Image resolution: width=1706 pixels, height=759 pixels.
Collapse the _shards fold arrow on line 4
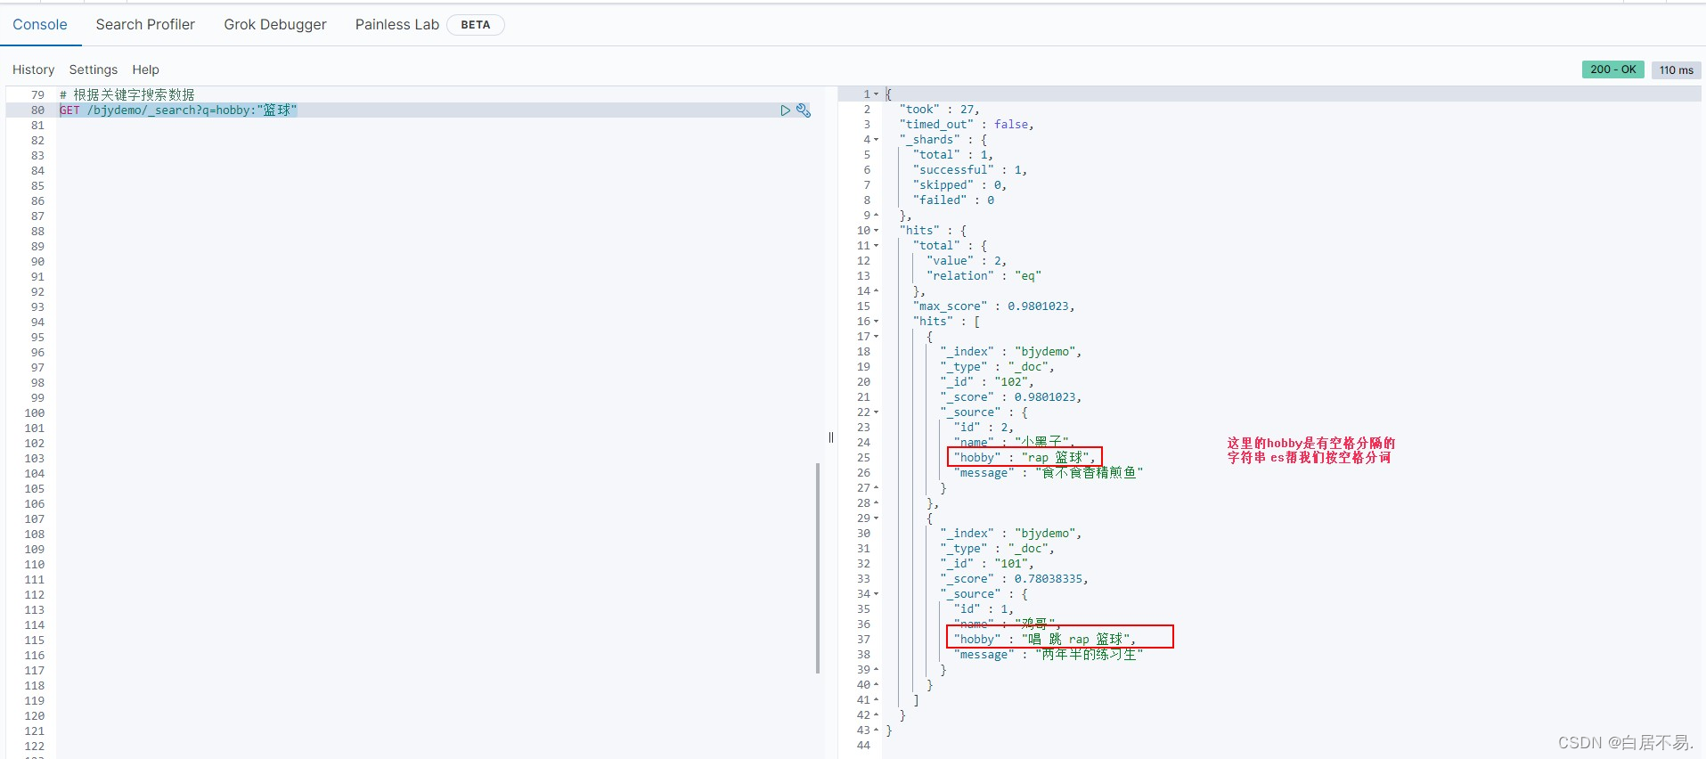877,140
